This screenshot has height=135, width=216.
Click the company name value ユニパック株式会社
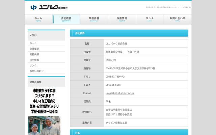116,44
